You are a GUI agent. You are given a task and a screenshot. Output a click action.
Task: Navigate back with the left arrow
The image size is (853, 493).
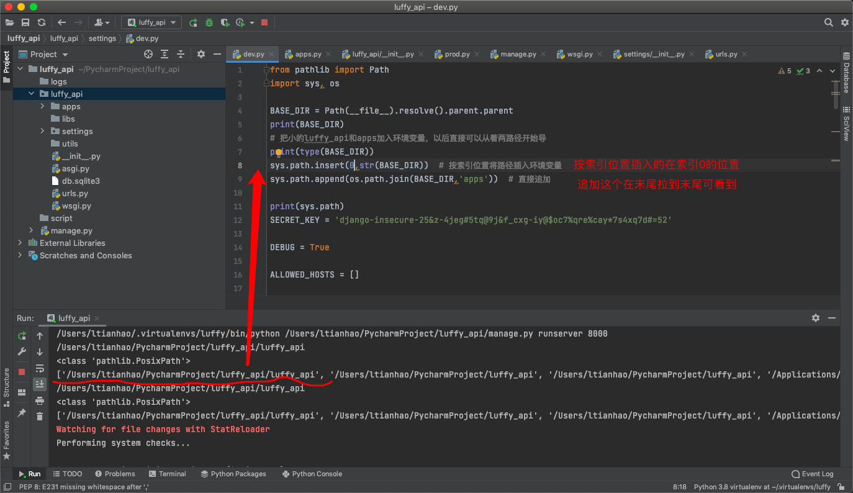click(62, 22)
